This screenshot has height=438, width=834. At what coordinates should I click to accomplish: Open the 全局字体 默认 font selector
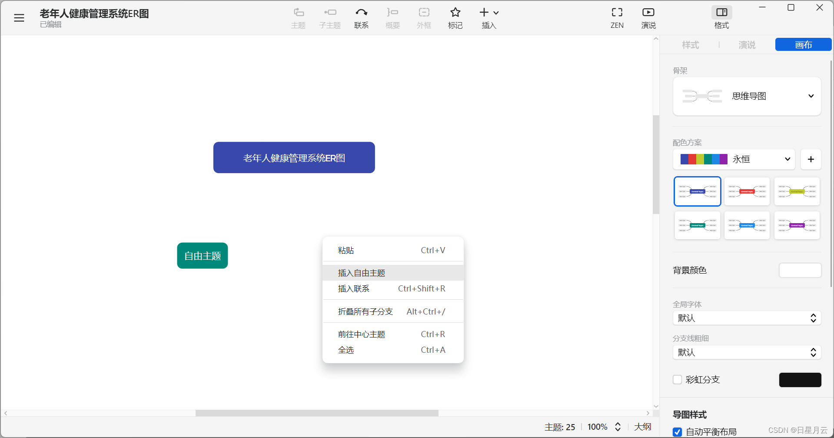[747, 318]
